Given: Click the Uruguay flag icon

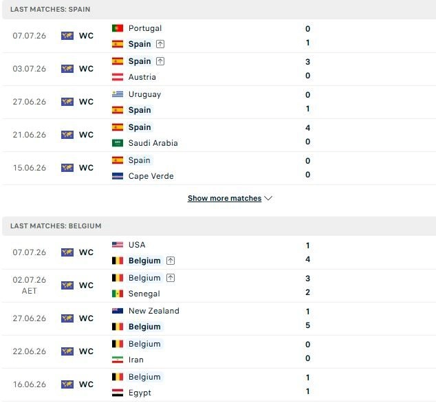Looking at the screenshot, I should click(x=118, y=94).
